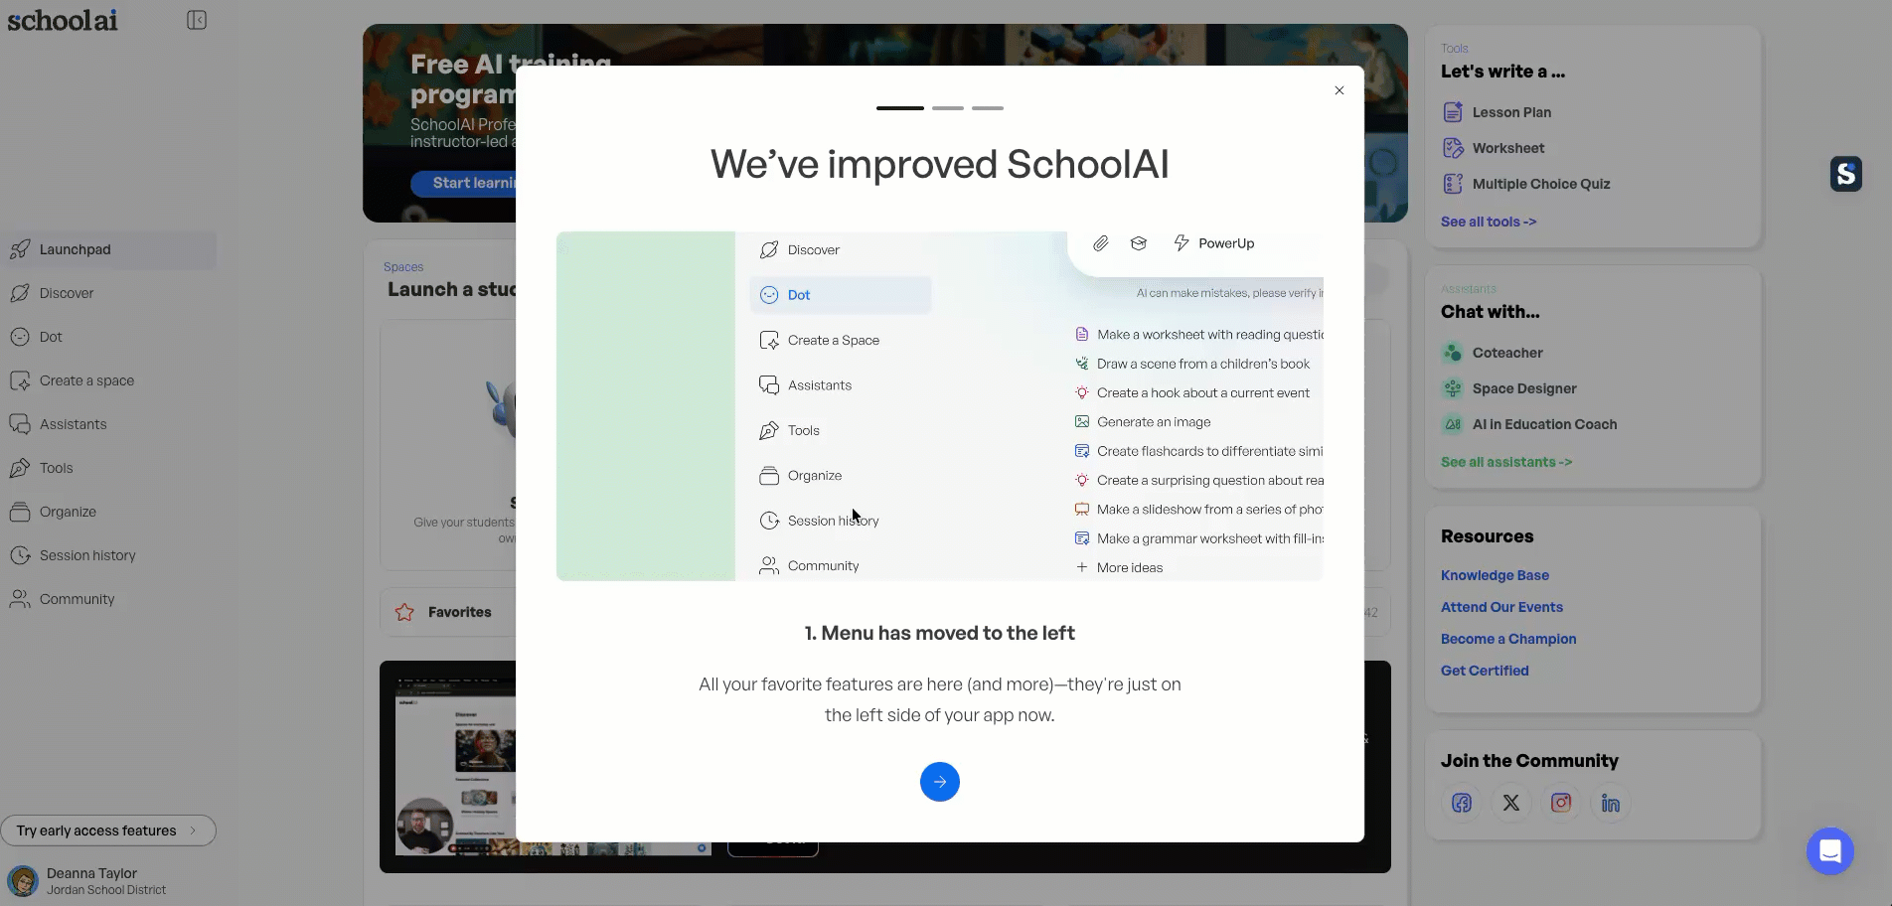This screenshot has height=906, width=1892.
Task: Open the Knowledge Base resource link
Action: pyautogui.click(x=1495, y=575)
